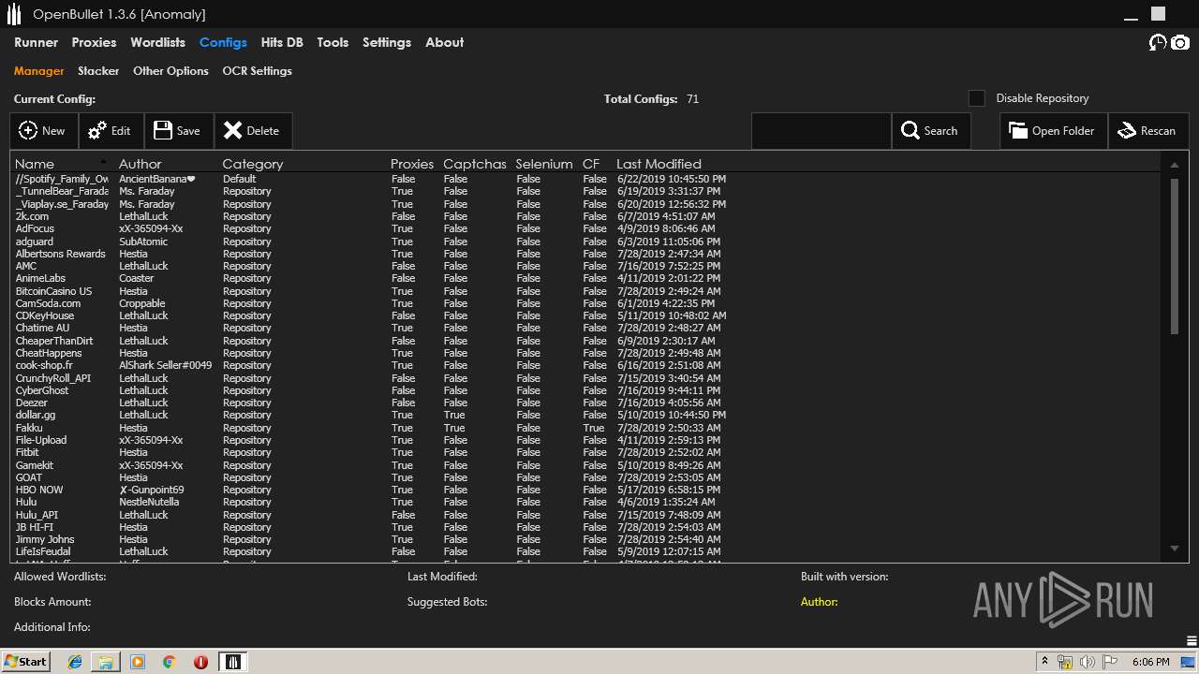Click the scrollbar down arrow of config list
Image resolution: width=1199 pixels, height=674 pixels.
pyautogui.click(x=1174, y=549)
